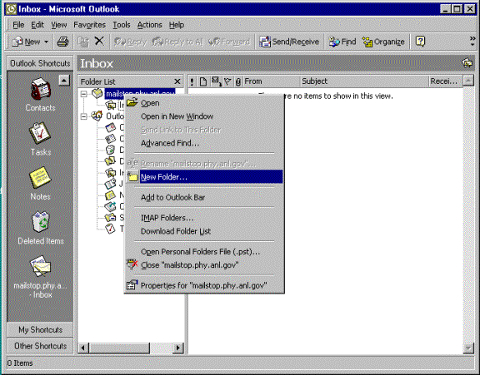Sort by the item type page icon column
The height and width of the screenshot is (375, 480).
[x=202, y=81]
